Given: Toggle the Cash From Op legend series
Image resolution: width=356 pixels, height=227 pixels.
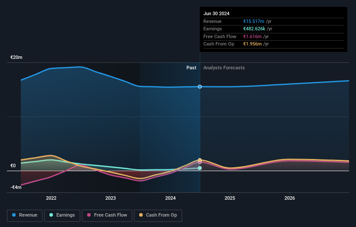Looking at the screenshot, I should 158,215.
